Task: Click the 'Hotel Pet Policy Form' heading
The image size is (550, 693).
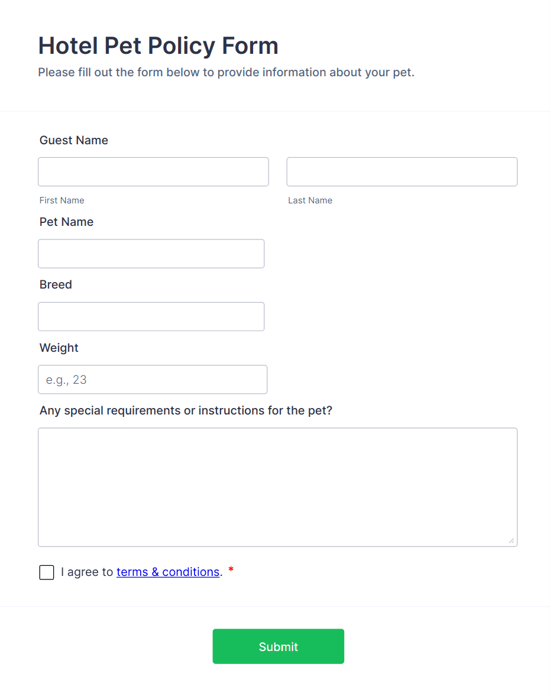Action: (158, 46)
